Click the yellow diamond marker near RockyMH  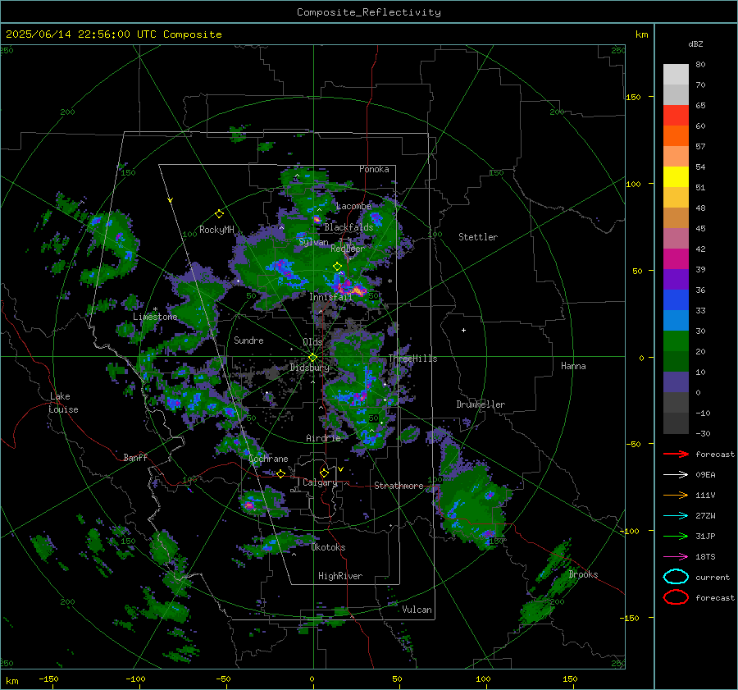(219, 214)
